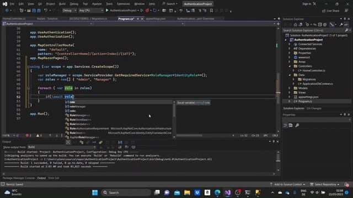Image resolution: width=353 pixels, height=198 pixels.
Task: Click Select Repository in status bar
Action: (x=325, y=184)
